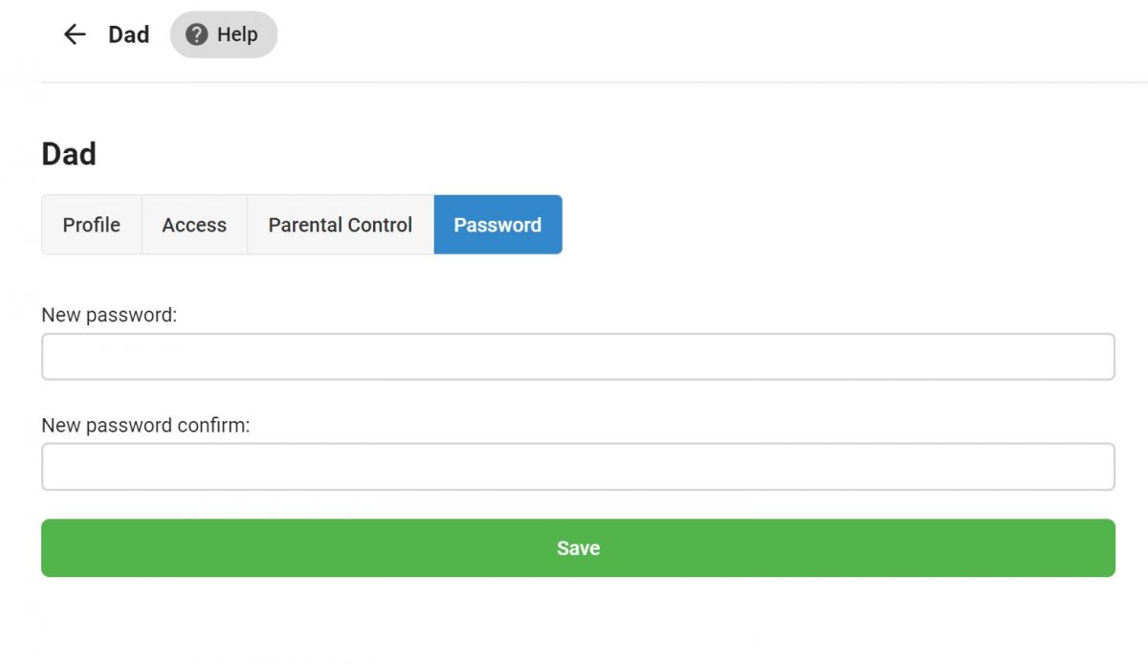Open the Help panel
This screenshot has height=664, width=1148.
223,34
